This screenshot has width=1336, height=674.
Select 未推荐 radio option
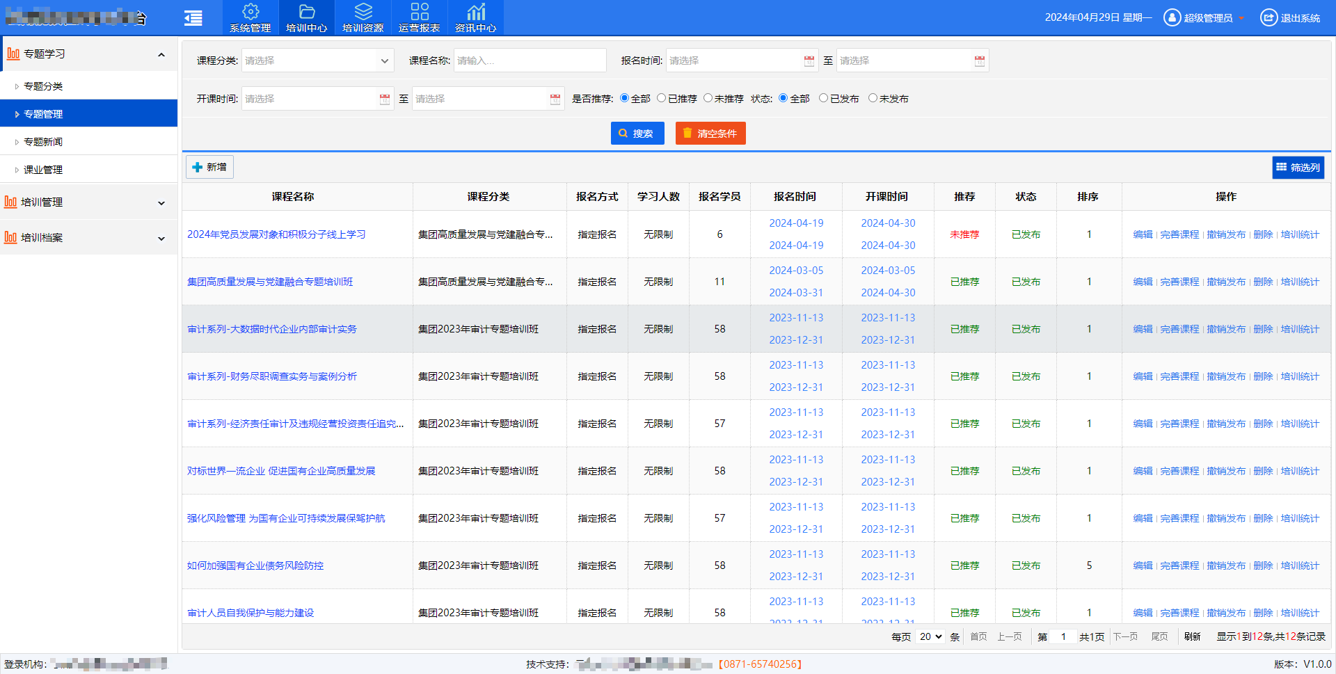pyautogui.click(x=708, y=98)
